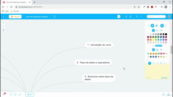Viewport: 173px width, 97px height.
Task: Add the pink heart icon to topic
Action: [x=164, y=54]
